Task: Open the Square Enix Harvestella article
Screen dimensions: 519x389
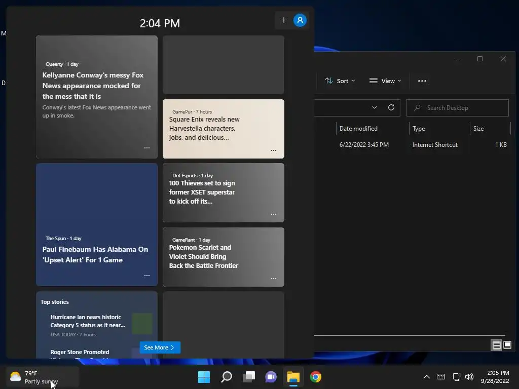Action: [224, 129]
